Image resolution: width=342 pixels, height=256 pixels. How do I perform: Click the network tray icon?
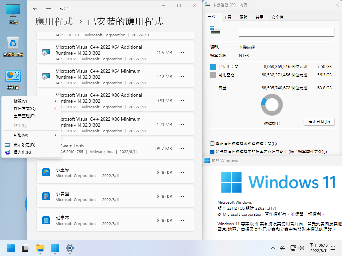point(293,248)
